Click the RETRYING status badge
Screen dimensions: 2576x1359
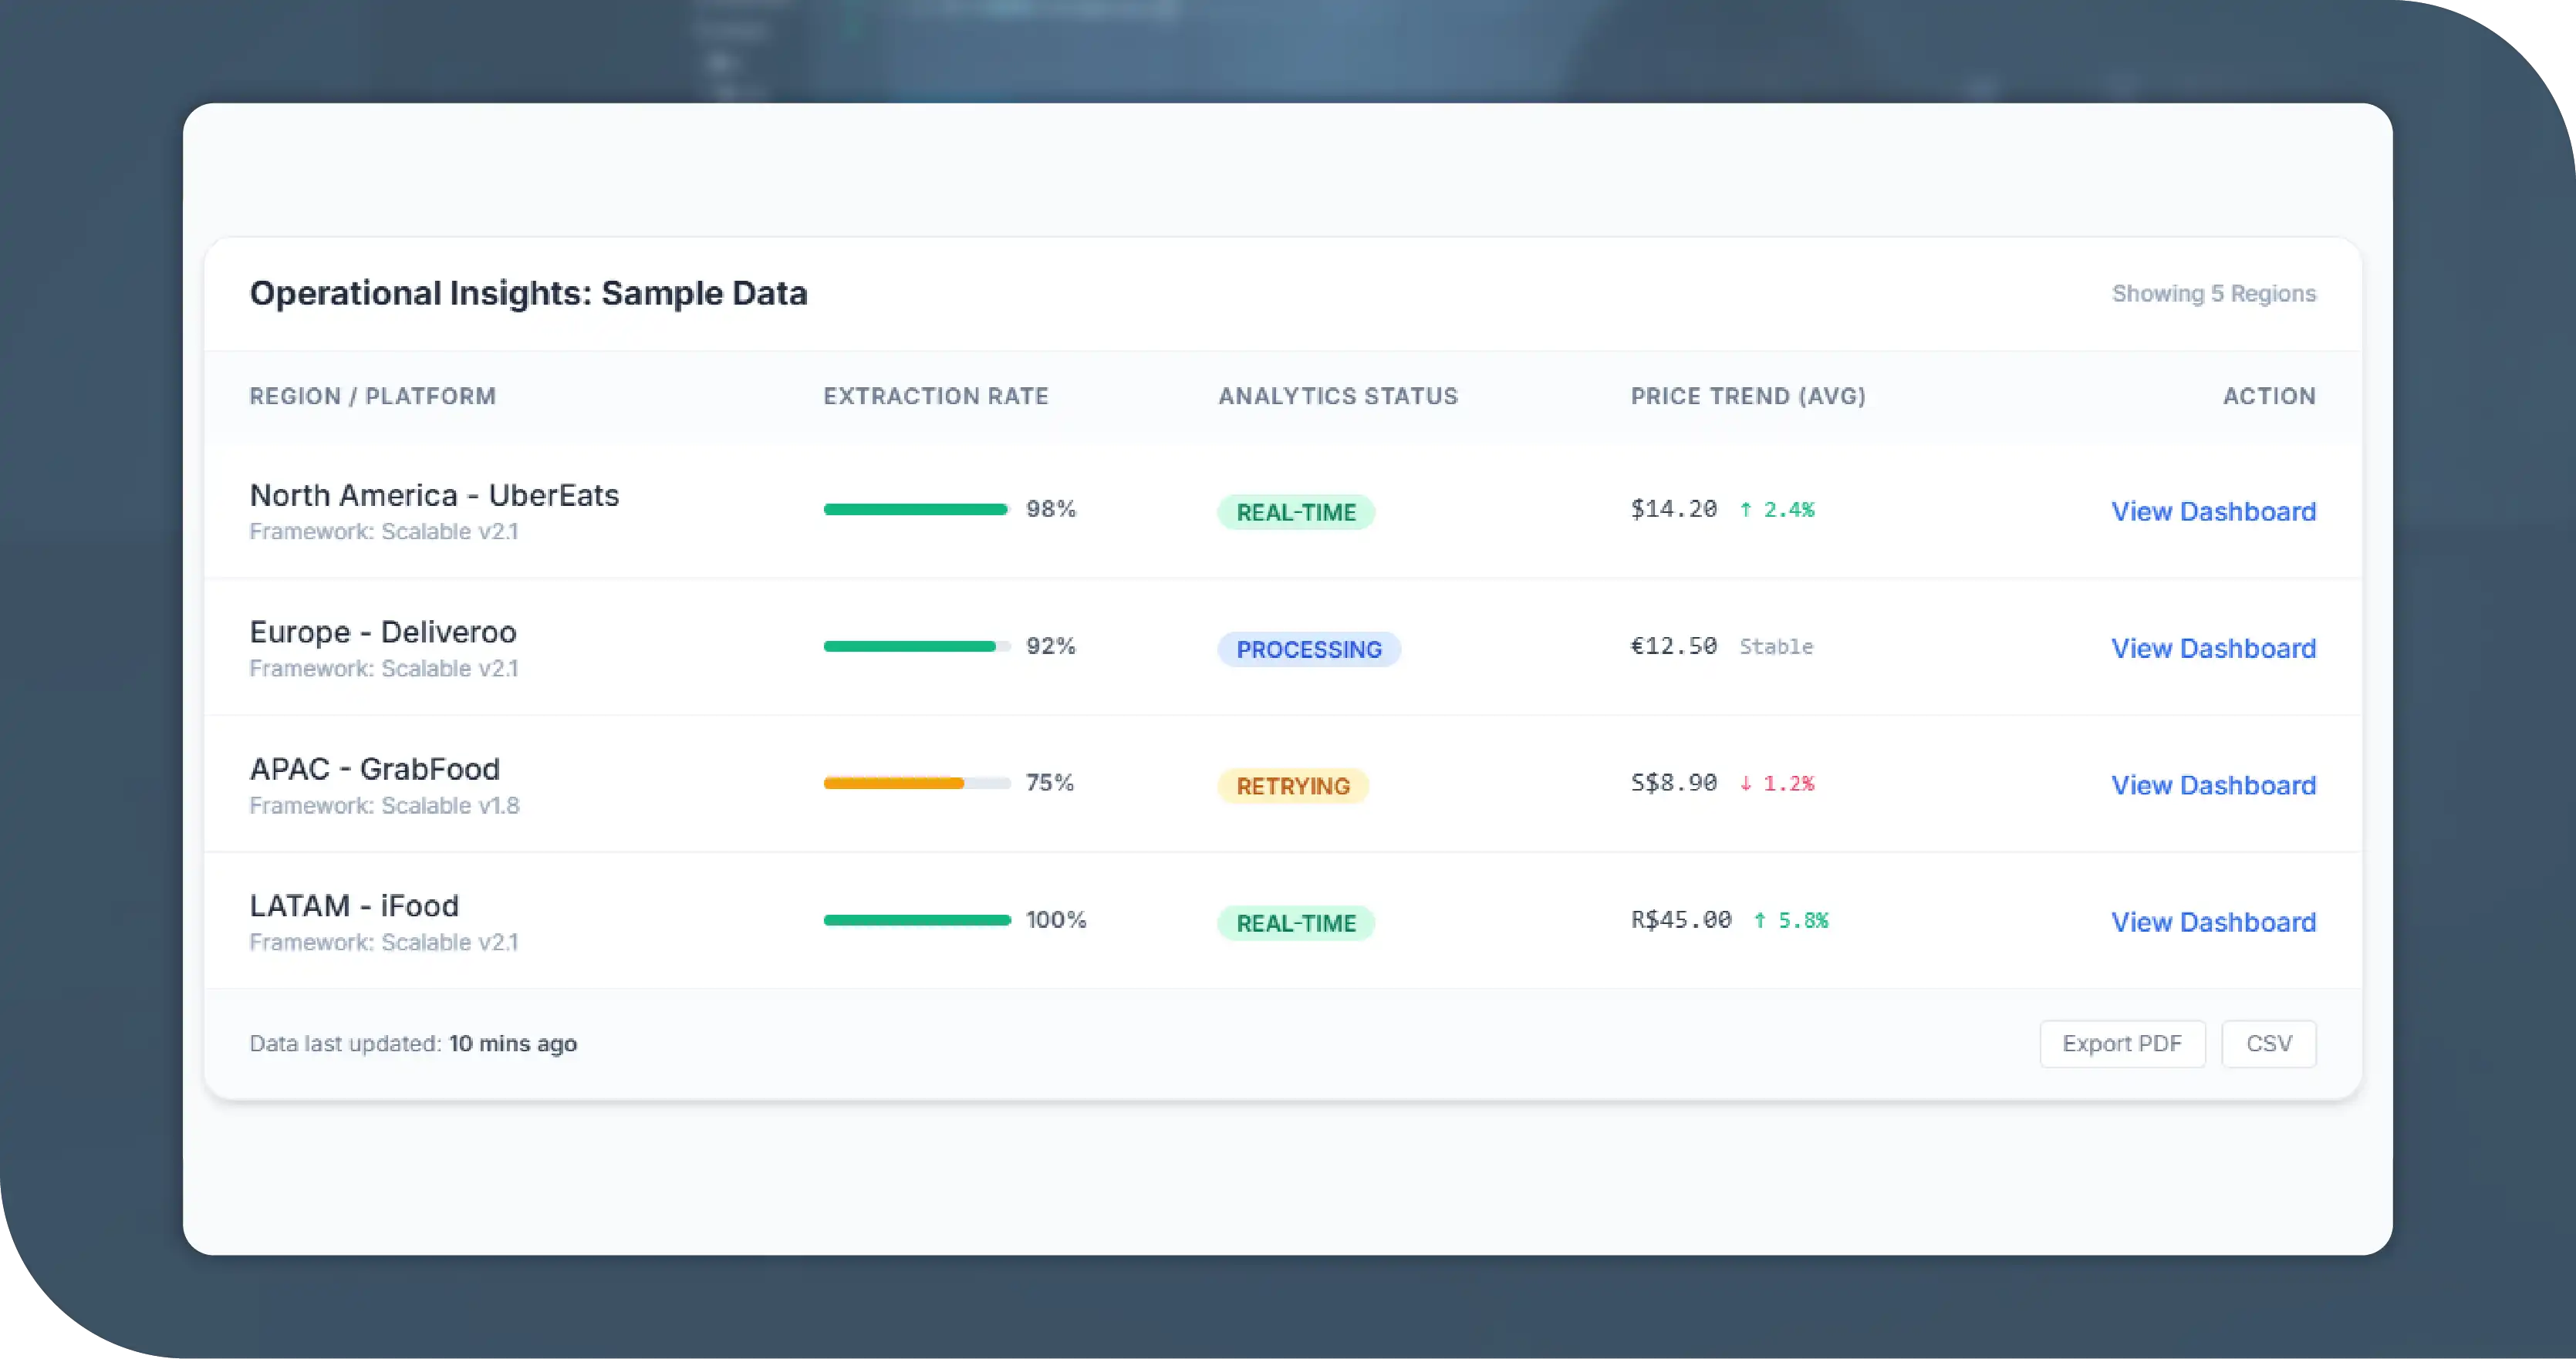click(x=1292, y=786)
